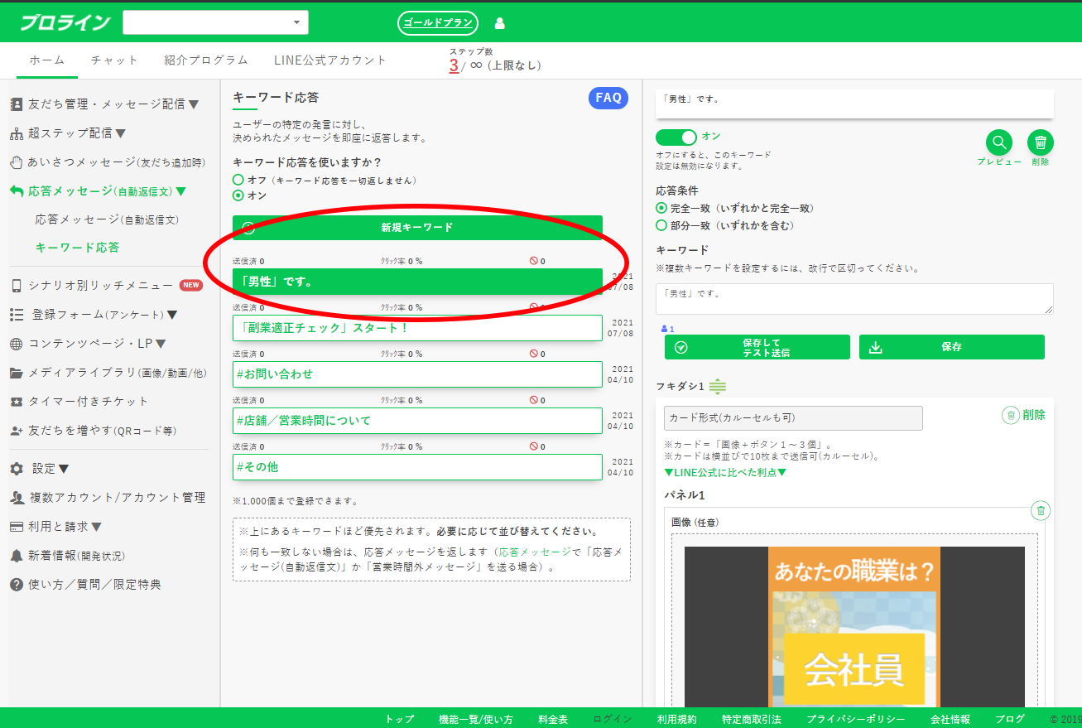
Task: Open 応答メッセージ(自動返信文) submenu item
Action: (107, 220)
